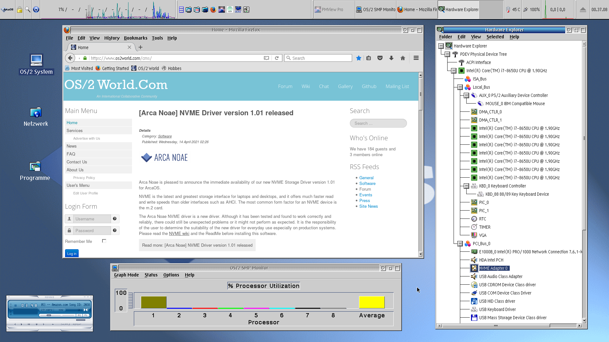Open Firefox downloads arrow icon
Viewport: 609px width, 342px height.
pos(391,58)
